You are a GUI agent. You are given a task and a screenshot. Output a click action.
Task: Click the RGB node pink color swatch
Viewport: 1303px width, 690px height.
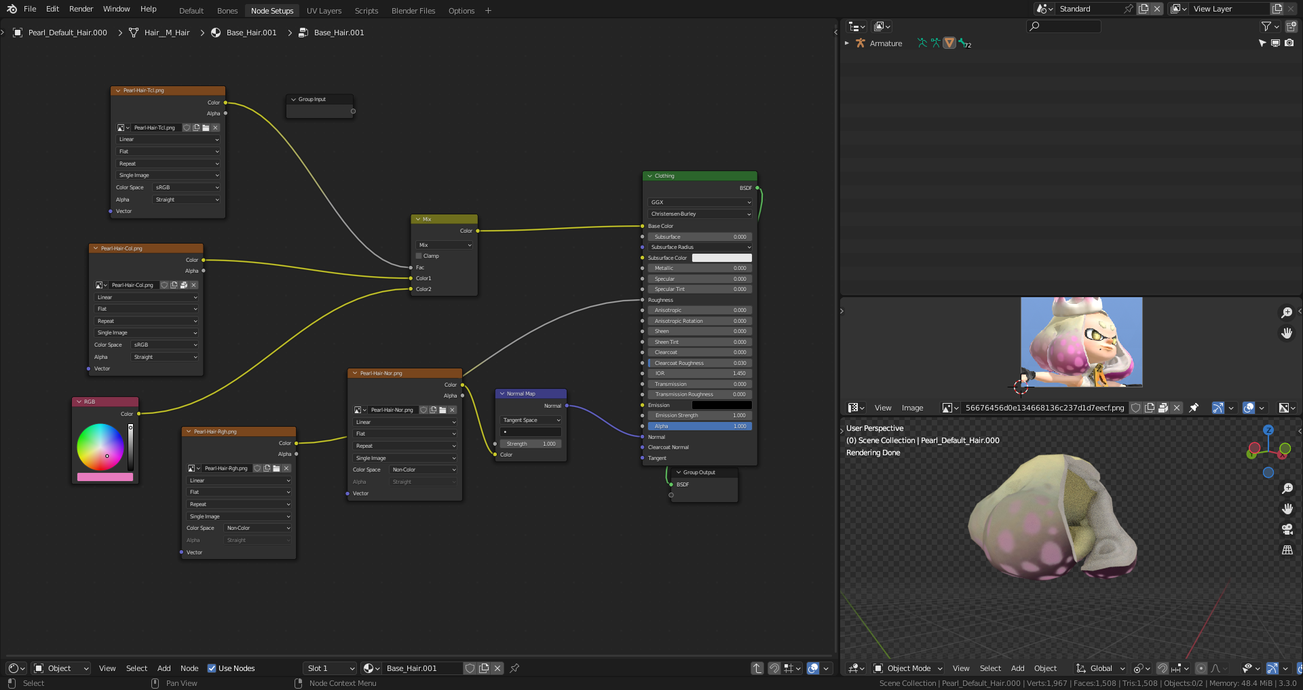pos(105,477)
